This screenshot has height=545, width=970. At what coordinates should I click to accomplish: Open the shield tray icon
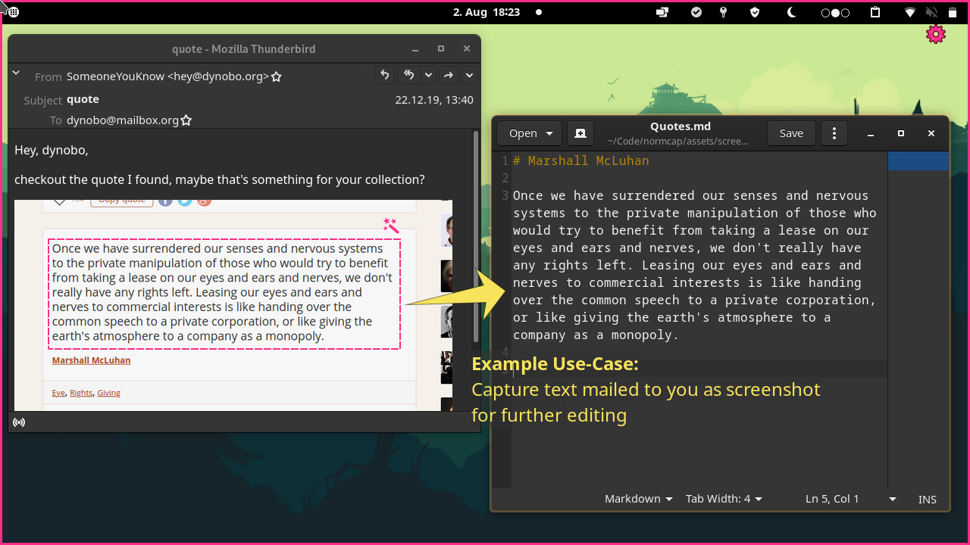click(755, 12)
